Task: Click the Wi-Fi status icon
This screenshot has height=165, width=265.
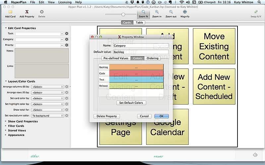Action: (182, 2)
